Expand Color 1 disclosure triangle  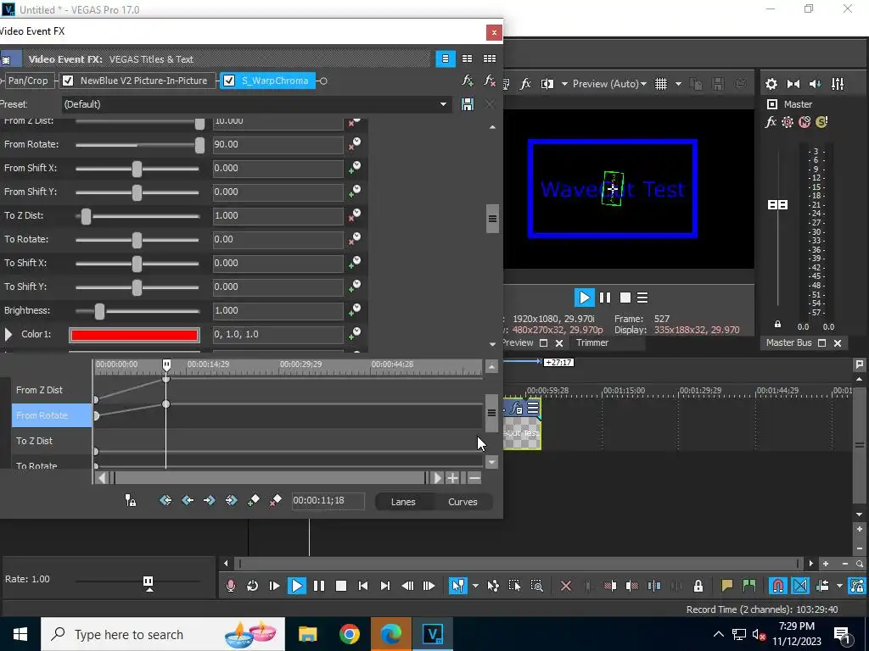pos(8,334)
